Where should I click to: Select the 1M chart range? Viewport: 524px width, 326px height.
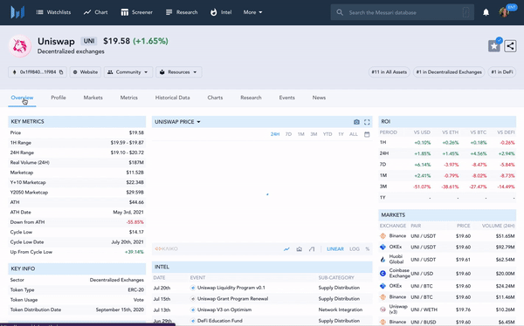click(x=301, y=134)
